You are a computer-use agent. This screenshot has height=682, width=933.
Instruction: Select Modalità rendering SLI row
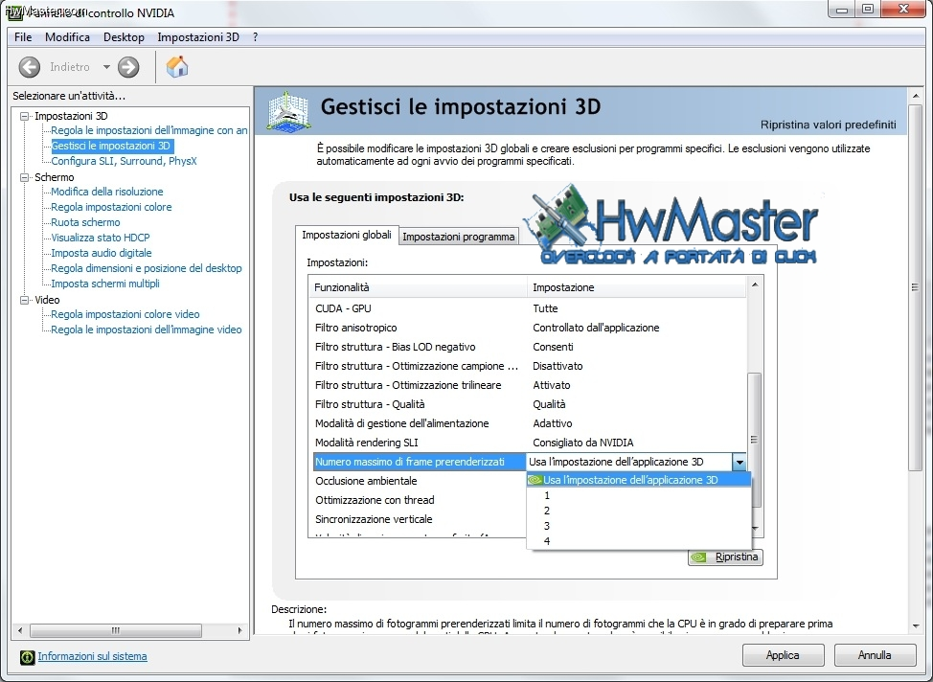click(530, 443)
